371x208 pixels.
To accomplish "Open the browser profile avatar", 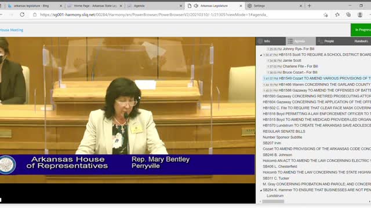I will (360, 14).
